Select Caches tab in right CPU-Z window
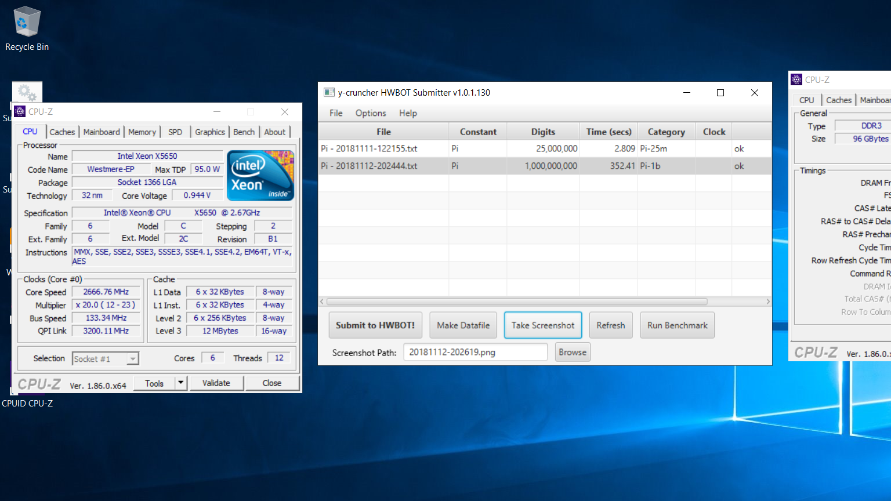Image resolution: width=891 pixels, height=501 pixels. coord(839,100)
